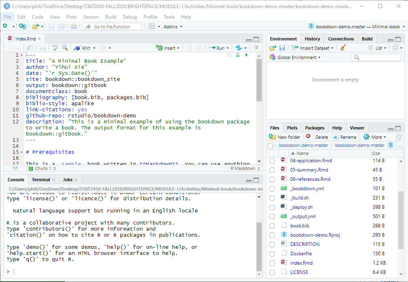This screenshot has height=282, width=408.
Task: Click the Delete button in Files pane
Action: coord(317,137)
